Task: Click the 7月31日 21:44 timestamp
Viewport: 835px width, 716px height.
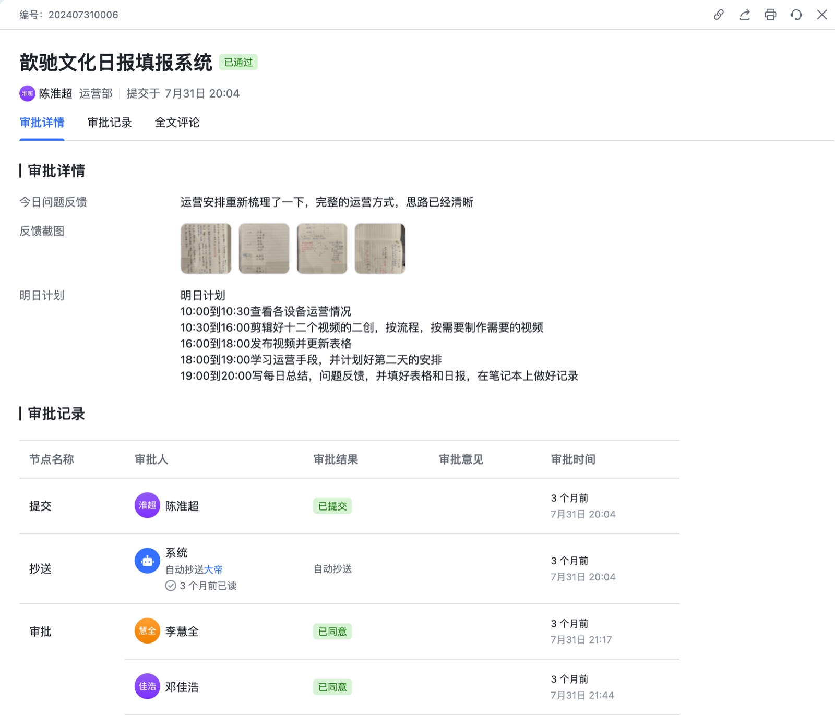Action: point(582,695)
